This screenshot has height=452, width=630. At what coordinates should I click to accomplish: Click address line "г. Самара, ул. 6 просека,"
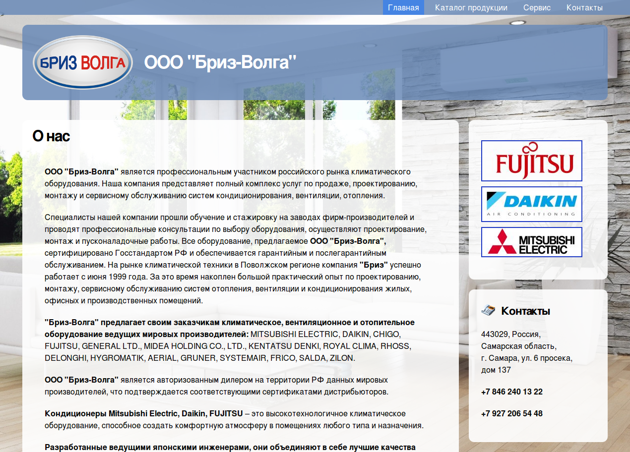527,358
